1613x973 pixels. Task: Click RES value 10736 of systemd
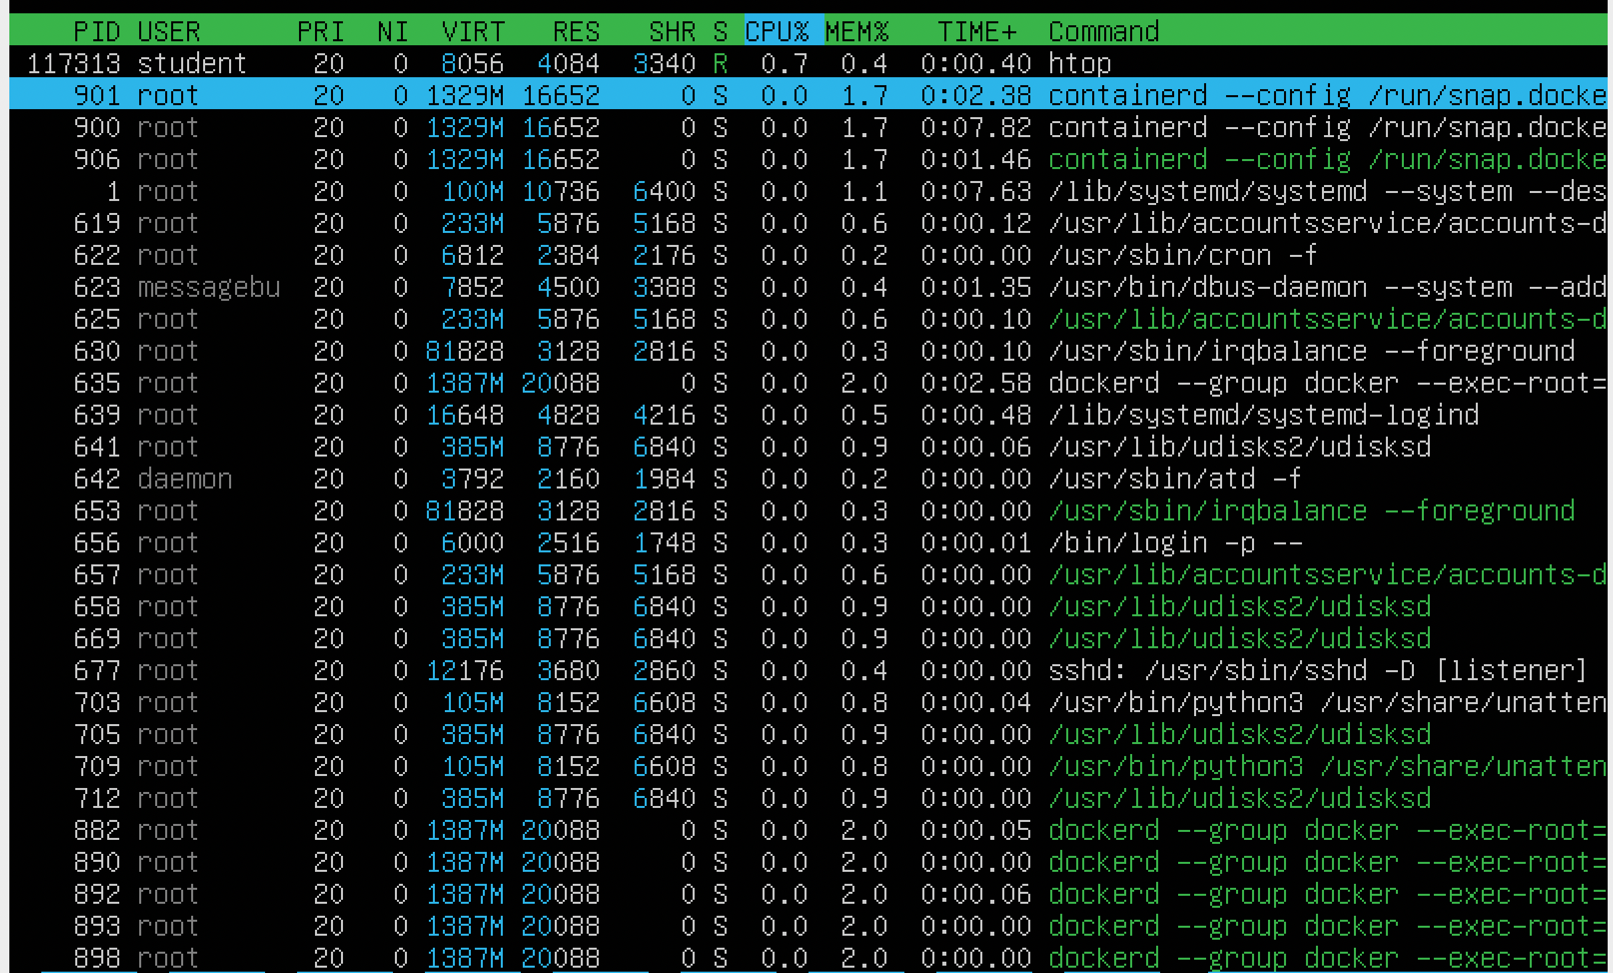561,191
